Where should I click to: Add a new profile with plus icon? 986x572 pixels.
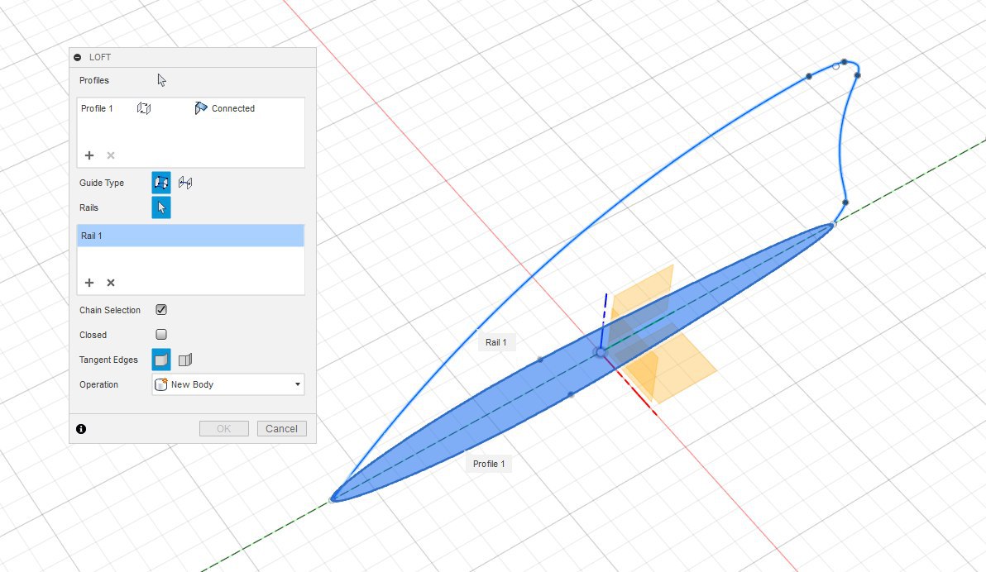pyautogui.click(x=89, y=155)
